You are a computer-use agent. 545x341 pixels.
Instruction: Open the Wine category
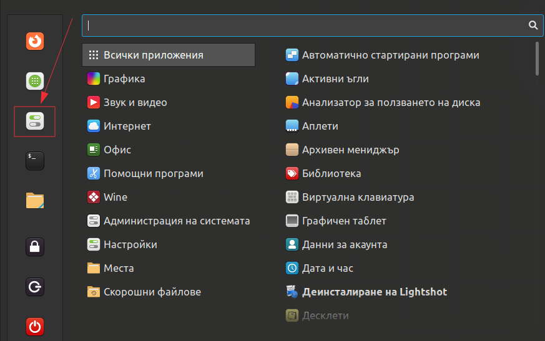coord(169,197)
